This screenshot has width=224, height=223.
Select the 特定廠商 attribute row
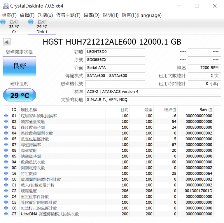click(108, 173)
